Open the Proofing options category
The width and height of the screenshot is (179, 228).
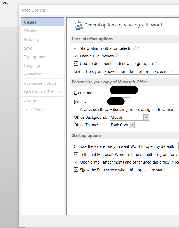click(x=42, y=39)
